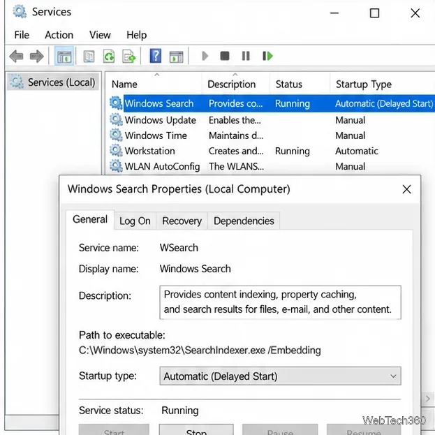This screenshot has height=435, width=435.
Task: Click the WSearch service name value
Action: pos(179,248)
